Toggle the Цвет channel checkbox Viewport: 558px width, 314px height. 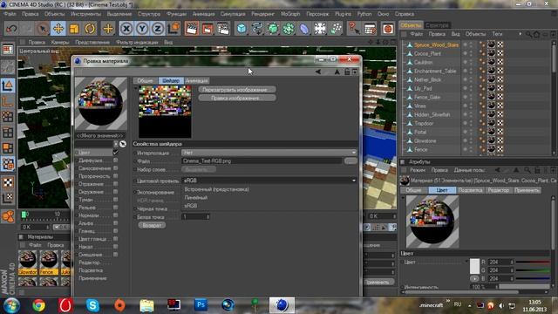[x=115, y=153]
